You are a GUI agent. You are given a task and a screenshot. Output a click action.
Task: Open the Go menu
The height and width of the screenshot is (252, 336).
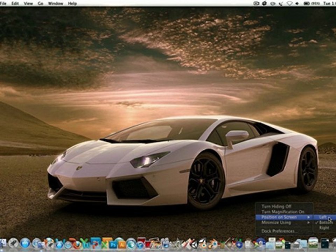[41, 3]
